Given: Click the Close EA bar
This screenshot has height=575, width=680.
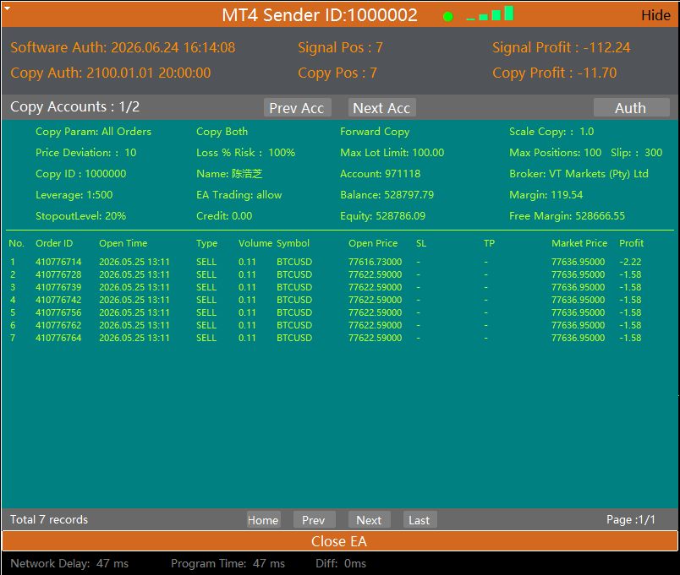Looking at the screenshot, I should click(339, 541).
